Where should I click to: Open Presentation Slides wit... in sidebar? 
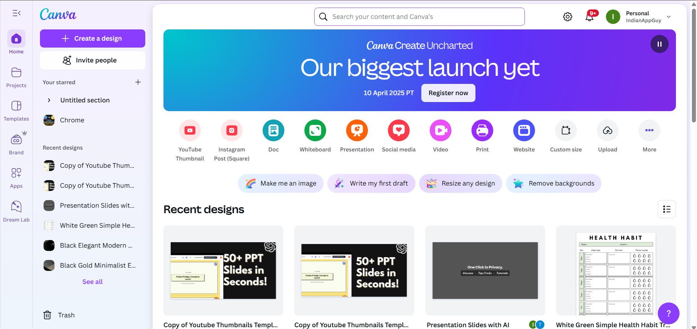click(93, 206)
